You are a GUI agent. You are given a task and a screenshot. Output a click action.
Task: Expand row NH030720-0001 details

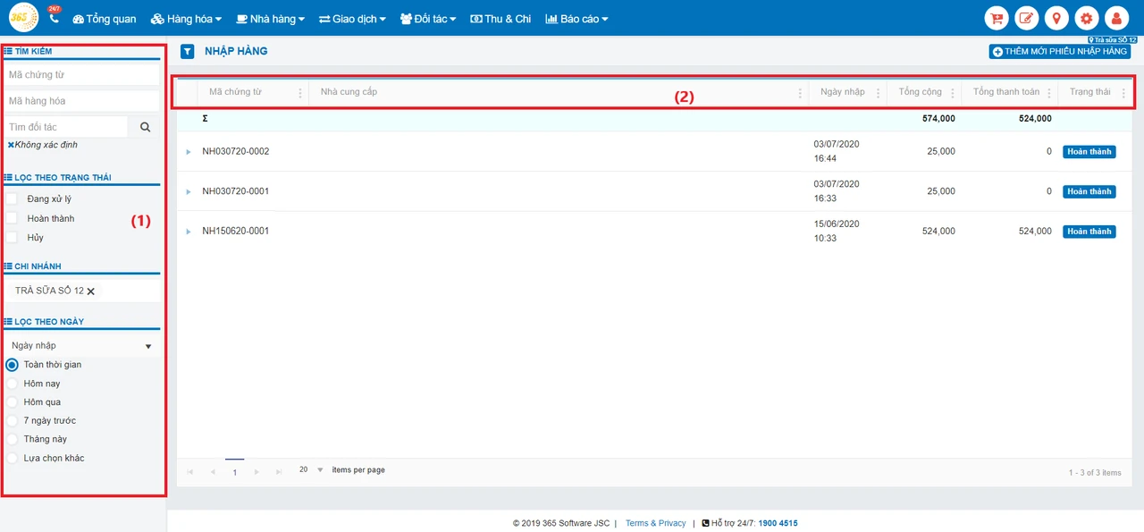tap(189, 191)
